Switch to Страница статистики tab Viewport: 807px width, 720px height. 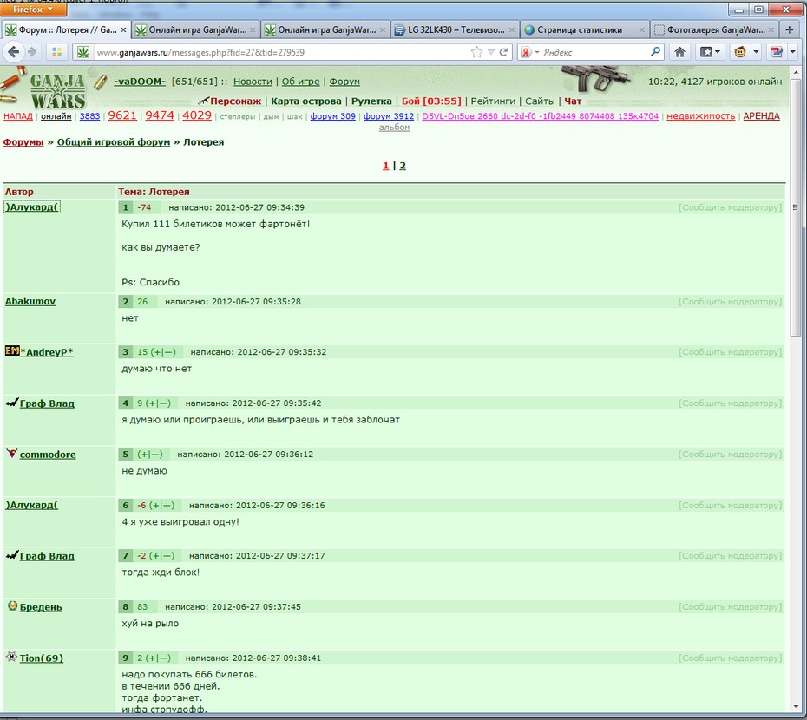click(585, 29)
